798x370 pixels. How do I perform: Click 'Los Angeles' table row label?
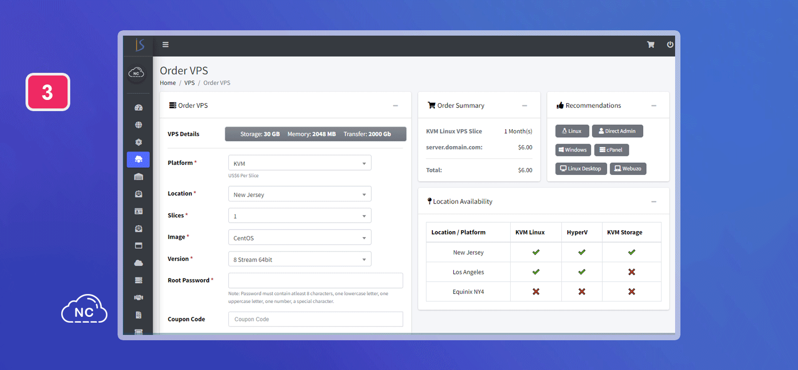[x=468, y=272]
